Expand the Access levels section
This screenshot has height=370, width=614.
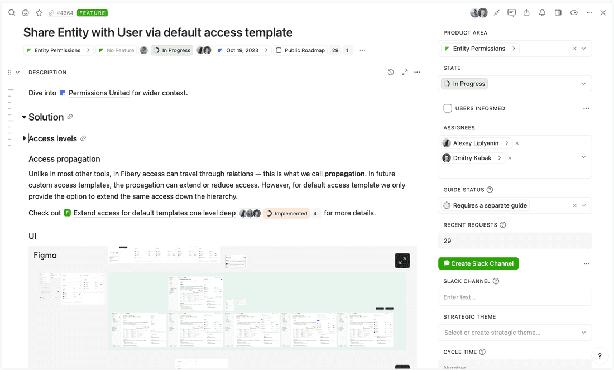25,138
